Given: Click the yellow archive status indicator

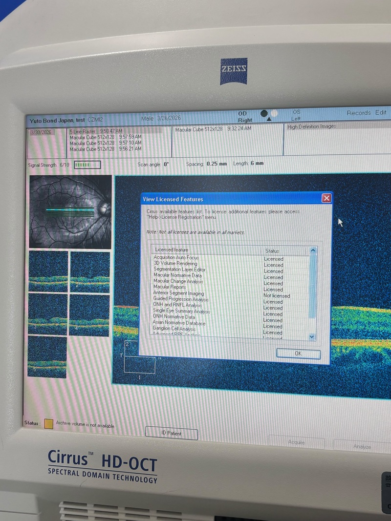Looking at the screenshot, I should 48,424.
